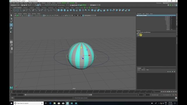Viewport: 187px width, 105px height.
Task: Toggle snap to curves
Action: pos(48,5)
